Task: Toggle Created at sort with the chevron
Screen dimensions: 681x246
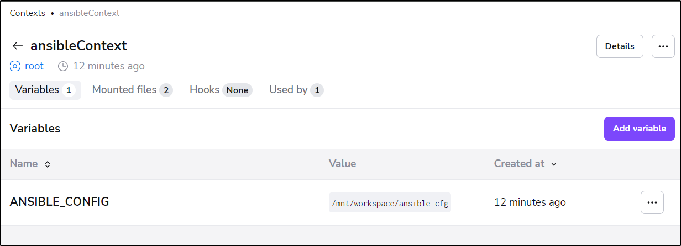Action: [554, 164]
